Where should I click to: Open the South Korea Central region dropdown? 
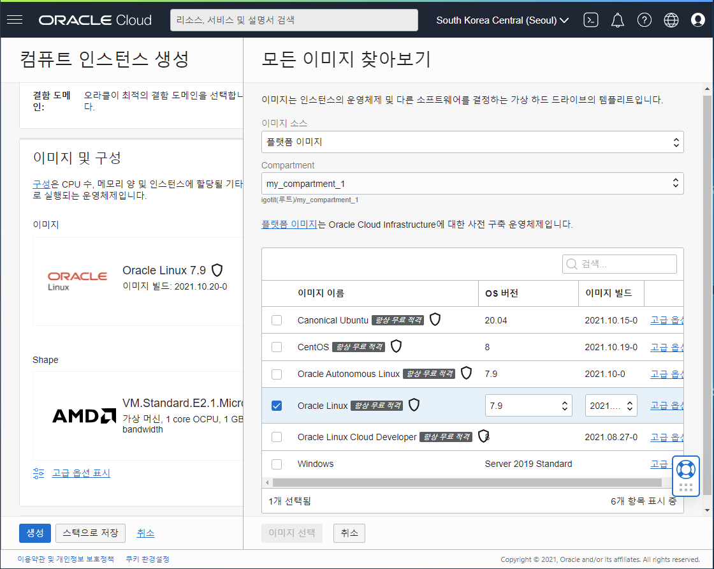502,20
